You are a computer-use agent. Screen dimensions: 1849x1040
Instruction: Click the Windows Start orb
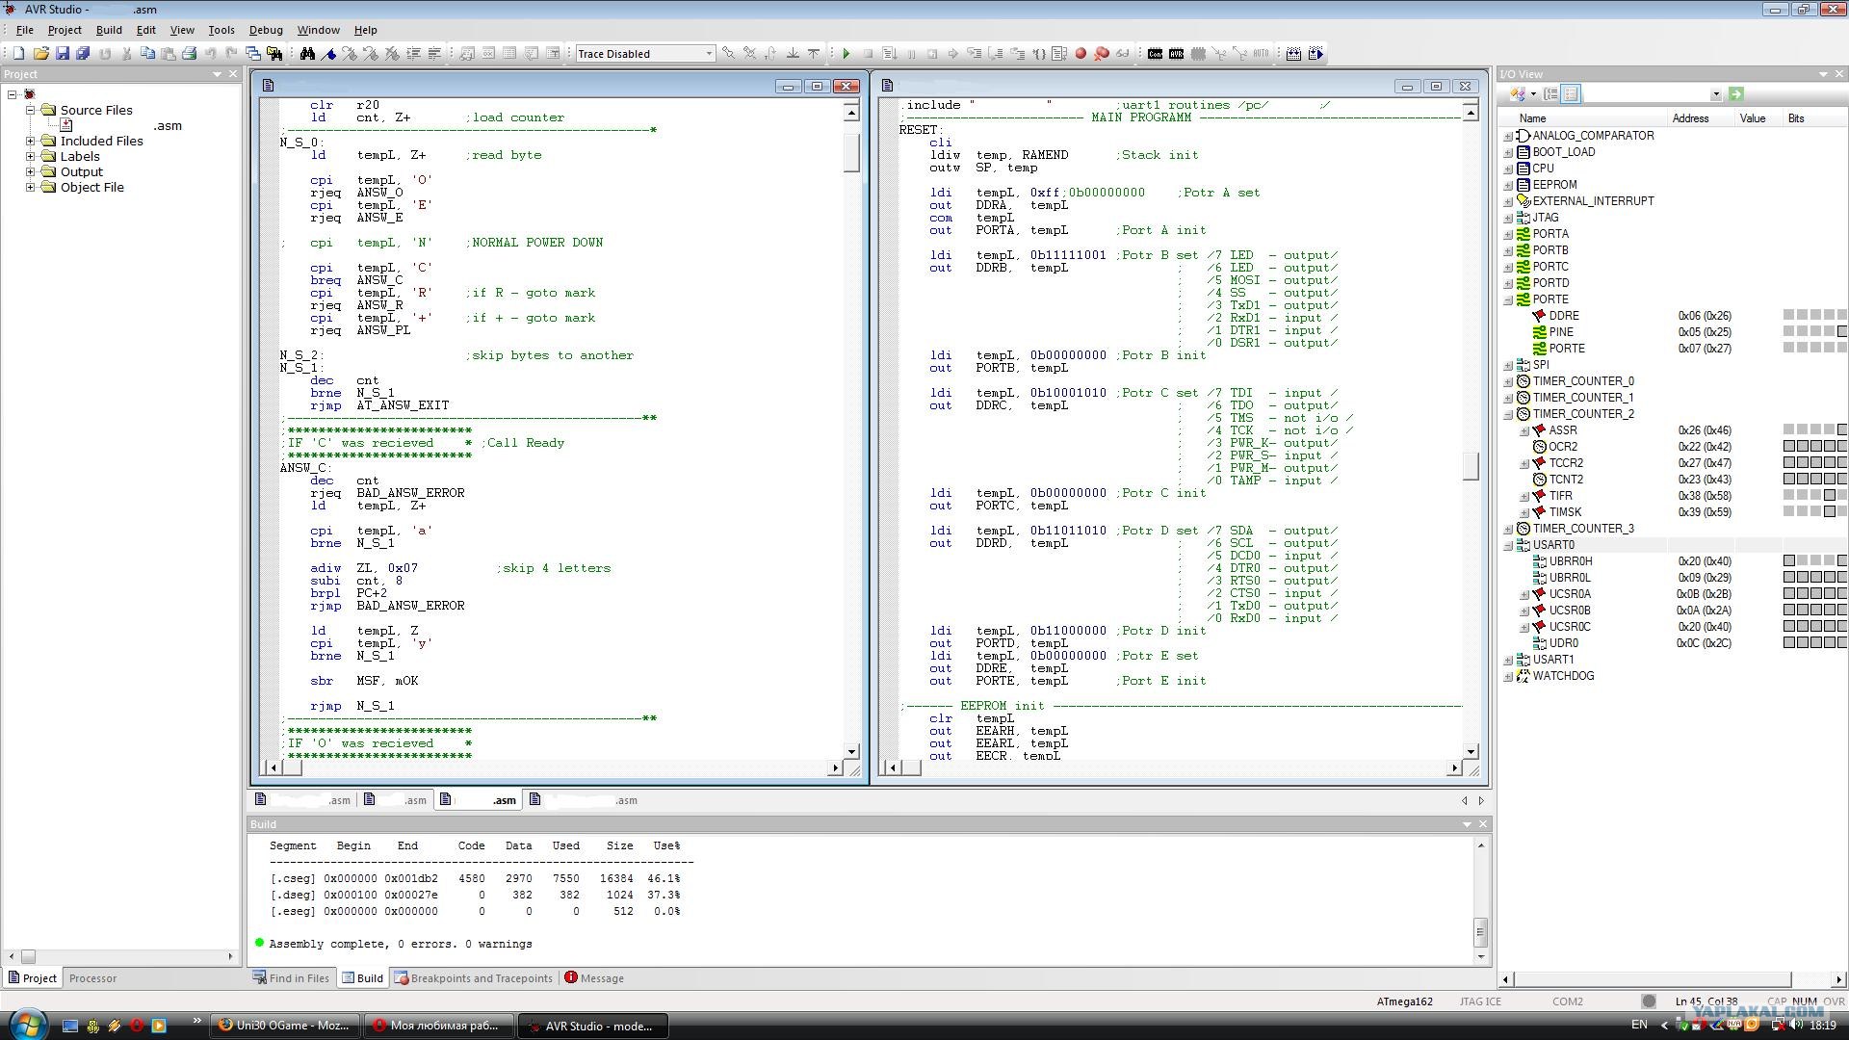(27, 1024)
